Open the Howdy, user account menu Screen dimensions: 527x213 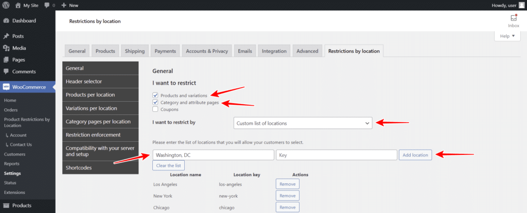click(504, 5)
